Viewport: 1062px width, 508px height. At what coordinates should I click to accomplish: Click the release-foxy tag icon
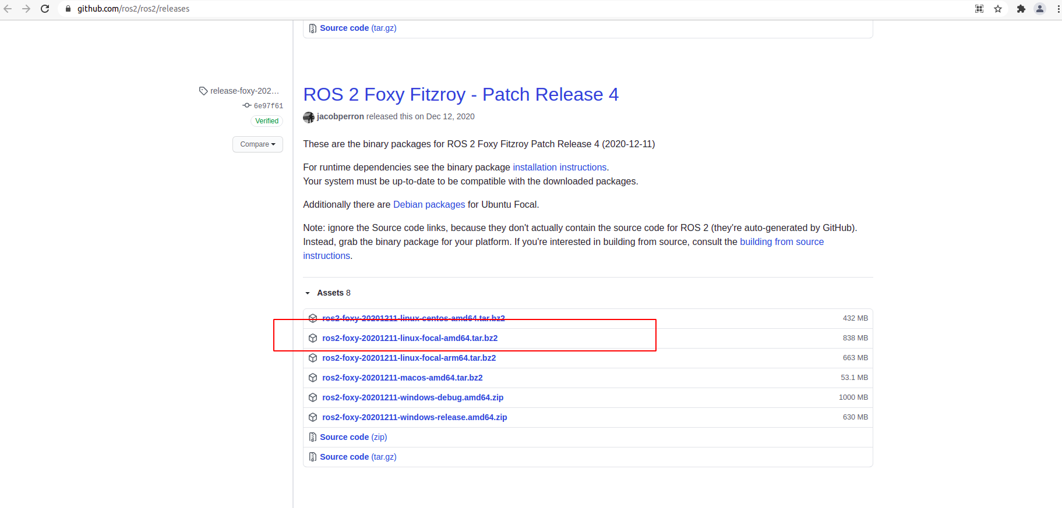[203, 91]
